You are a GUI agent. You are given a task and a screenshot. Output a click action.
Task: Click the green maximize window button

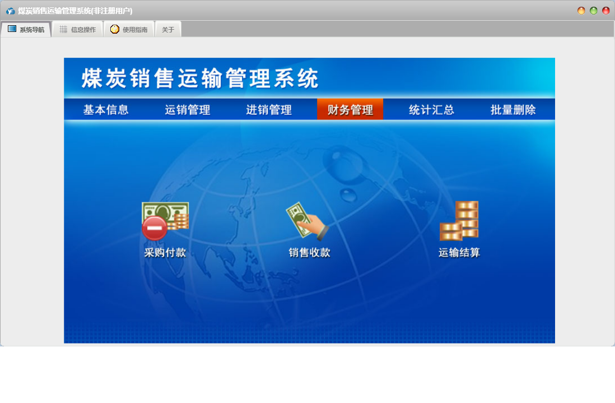coord(593,11)
